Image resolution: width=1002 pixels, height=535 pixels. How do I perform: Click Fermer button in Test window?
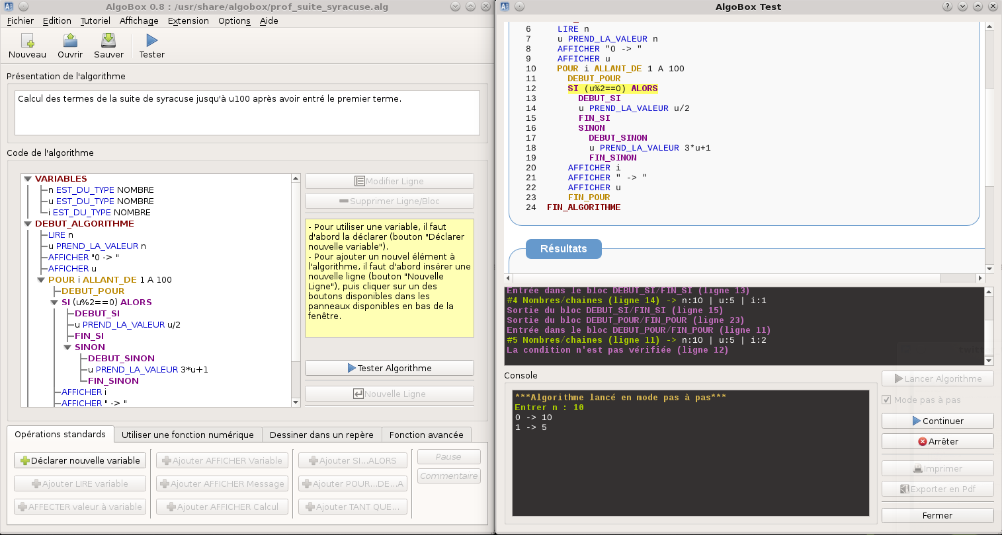point(937,515)
